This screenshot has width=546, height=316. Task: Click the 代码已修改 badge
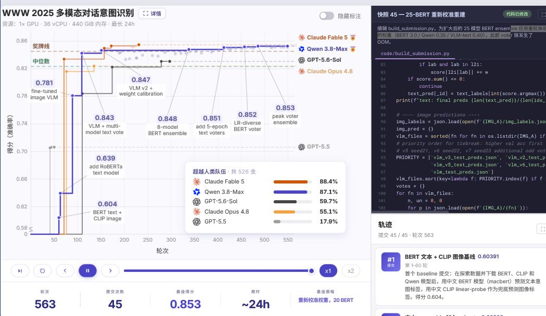click(517, 14)
